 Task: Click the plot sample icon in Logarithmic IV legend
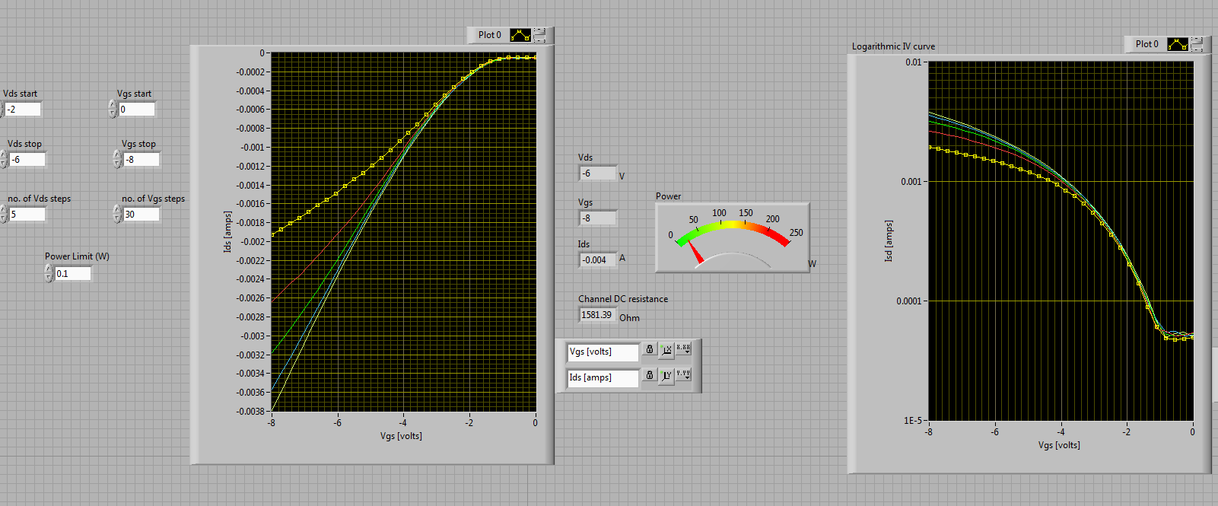coord(1178,44)
